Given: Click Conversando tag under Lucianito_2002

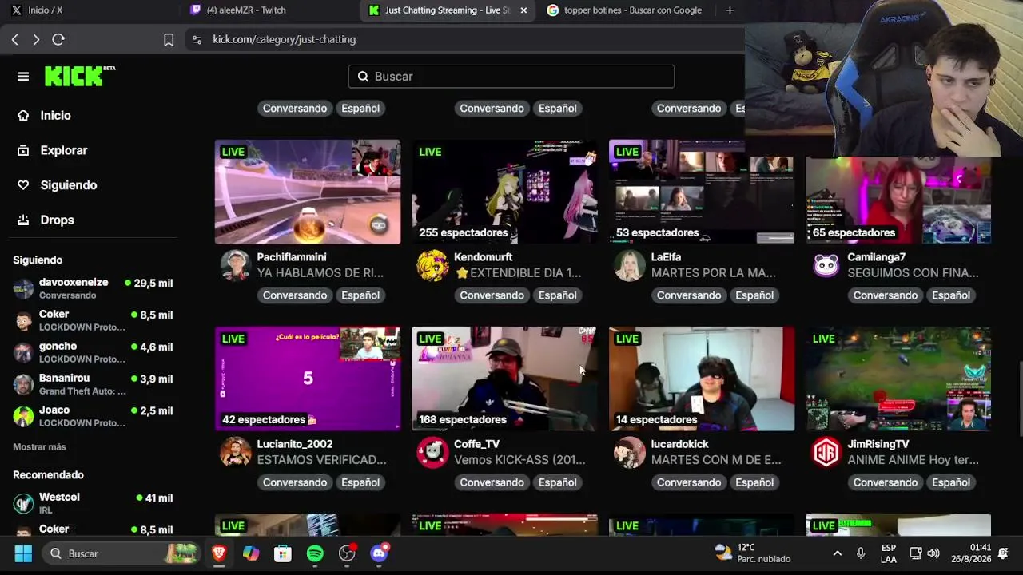Looking at the screenshot, I should (295, 482).
